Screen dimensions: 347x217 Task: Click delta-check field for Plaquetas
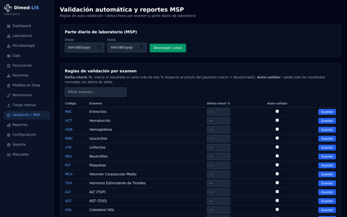click(219, 165)
